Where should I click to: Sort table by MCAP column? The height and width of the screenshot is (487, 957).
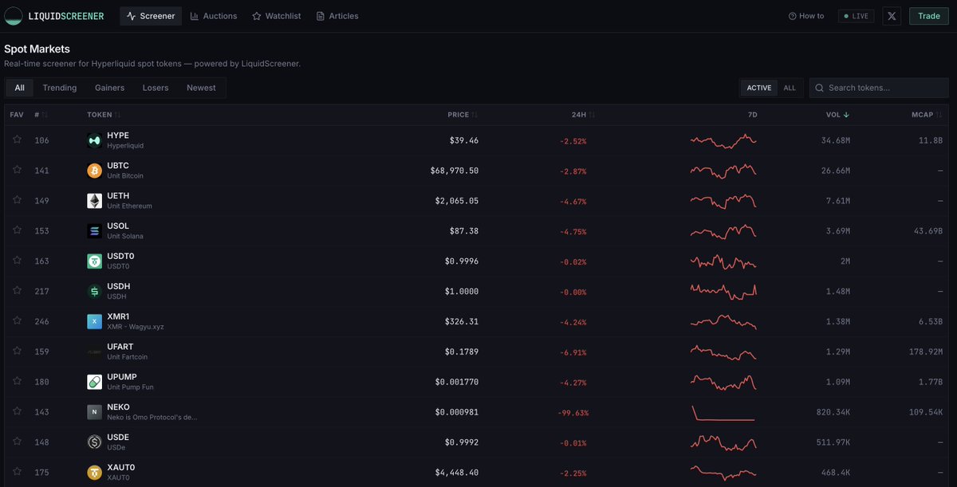[927, 115]
